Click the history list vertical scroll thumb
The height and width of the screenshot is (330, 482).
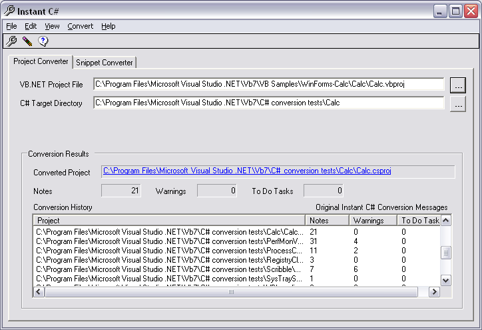(x=446, y=253)
